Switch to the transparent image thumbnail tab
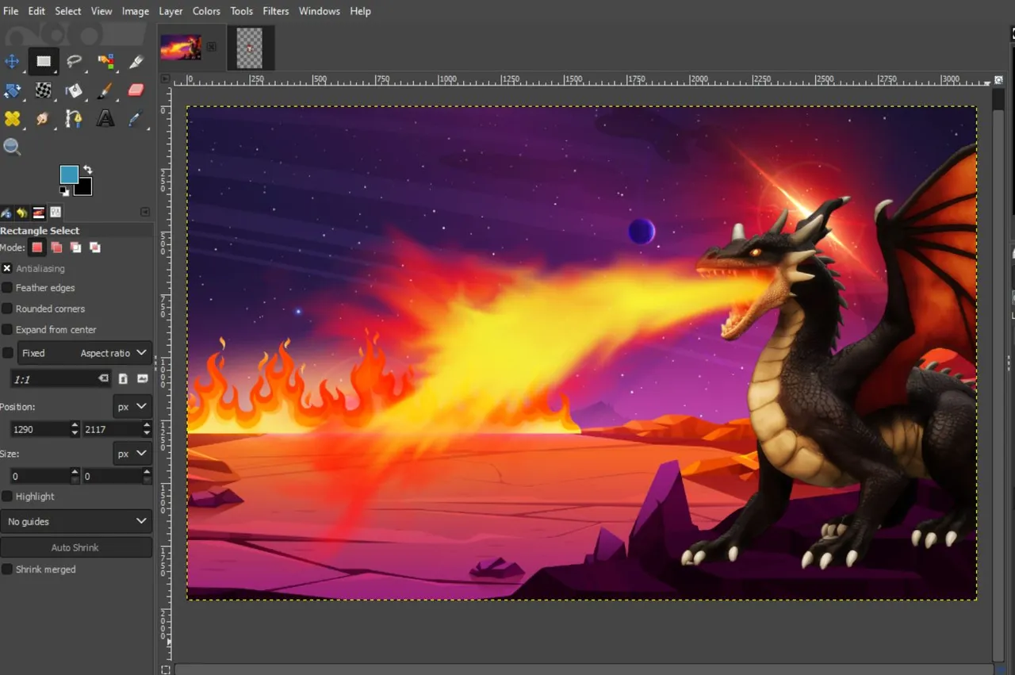1015x675 pixels. [x=251, y=47]
